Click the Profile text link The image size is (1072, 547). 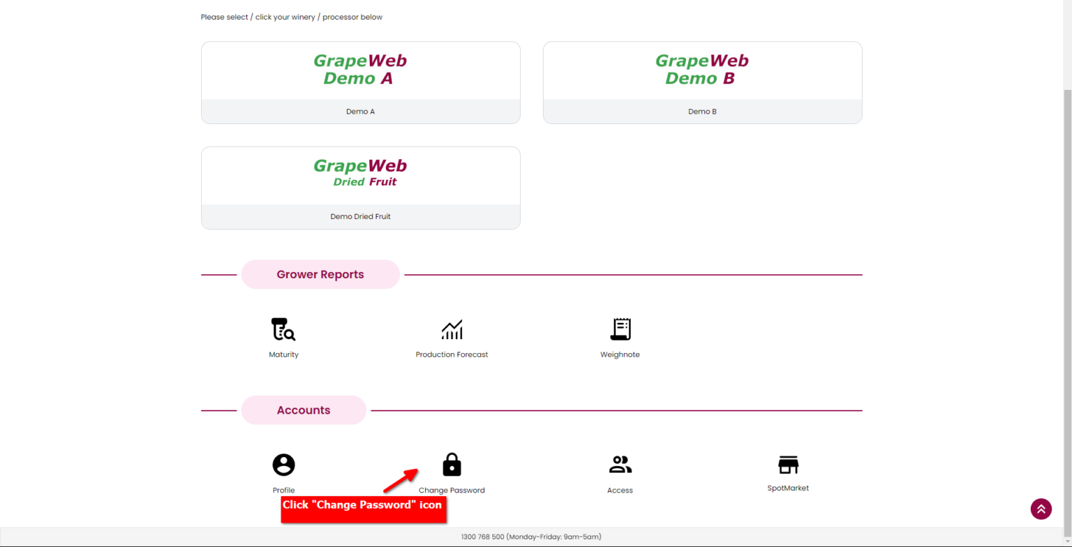pyautogui.click(x=283, y=490)
